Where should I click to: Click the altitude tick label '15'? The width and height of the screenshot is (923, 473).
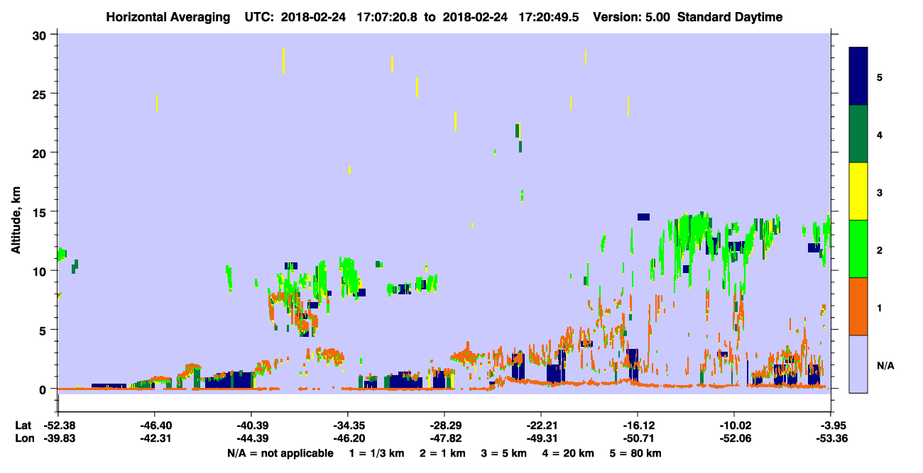41,212
